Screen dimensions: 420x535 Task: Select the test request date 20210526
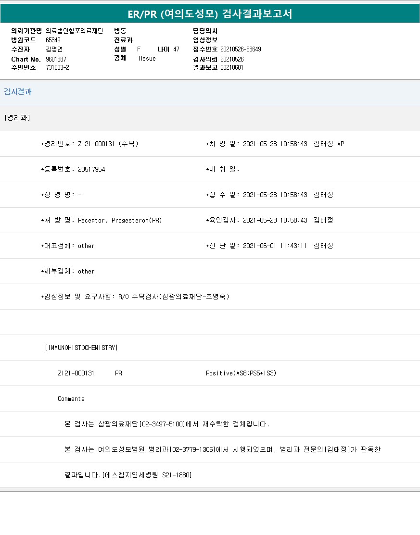(232, 60)
